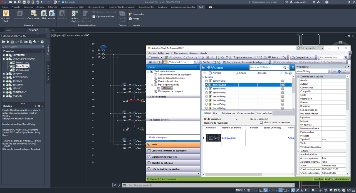The width and height of the screenshot is (356, 193).
Task: Collapse the Definido por el usuario section
Action: (x=298, y=77)
